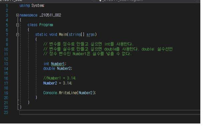Click 'string[]' parameter type
The width and height of the screenshot is (203, 128).
pyautogui.click(x=77, y=34)
